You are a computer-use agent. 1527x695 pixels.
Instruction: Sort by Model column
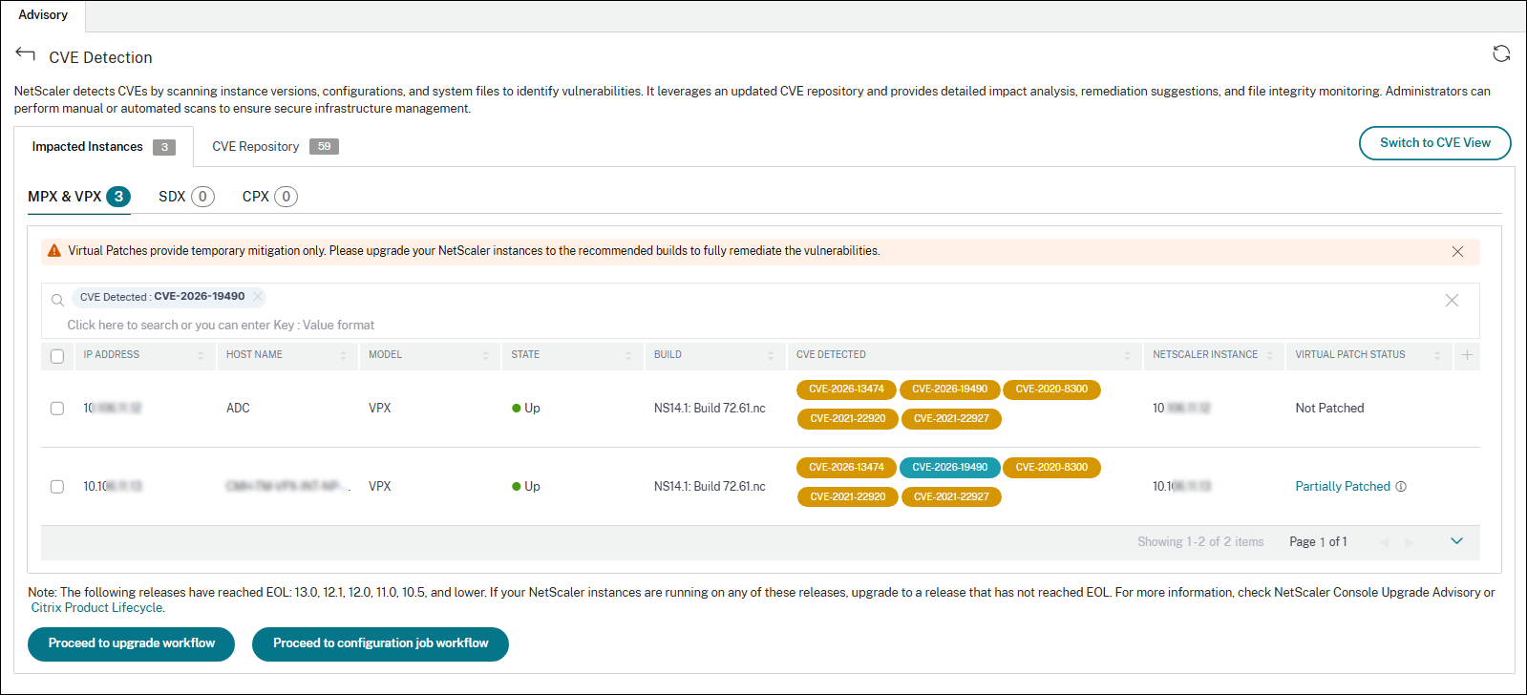(485, 355)
